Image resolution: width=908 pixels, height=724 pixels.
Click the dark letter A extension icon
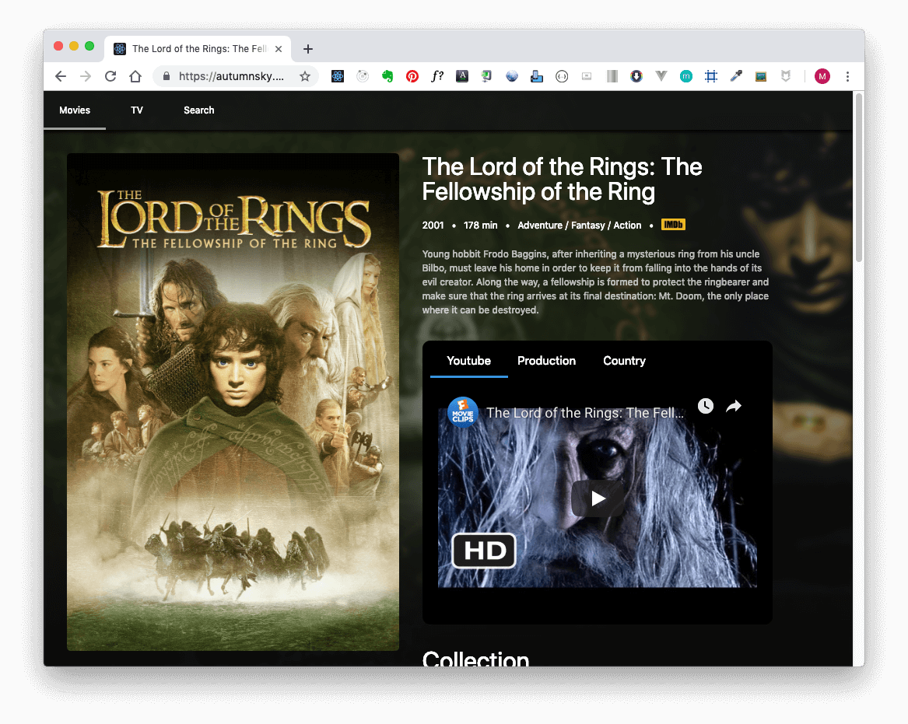[462, 76]
